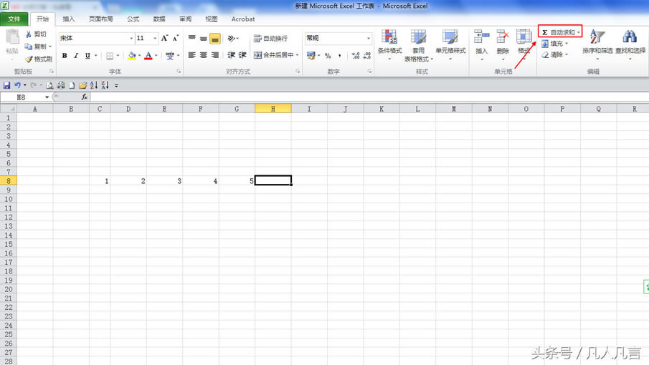Screen dimensions: 649x365
Task: Click the decrease decimal button
Action: [x=366, y=55]
